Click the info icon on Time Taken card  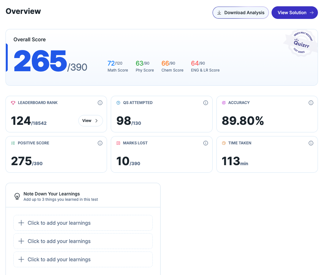tap(311, 143)
